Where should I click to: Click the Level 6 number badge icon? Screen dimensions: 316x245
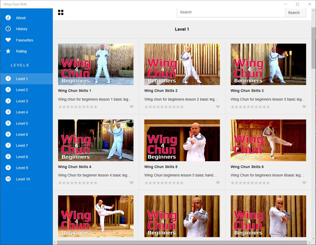click(x=8, y=134)
